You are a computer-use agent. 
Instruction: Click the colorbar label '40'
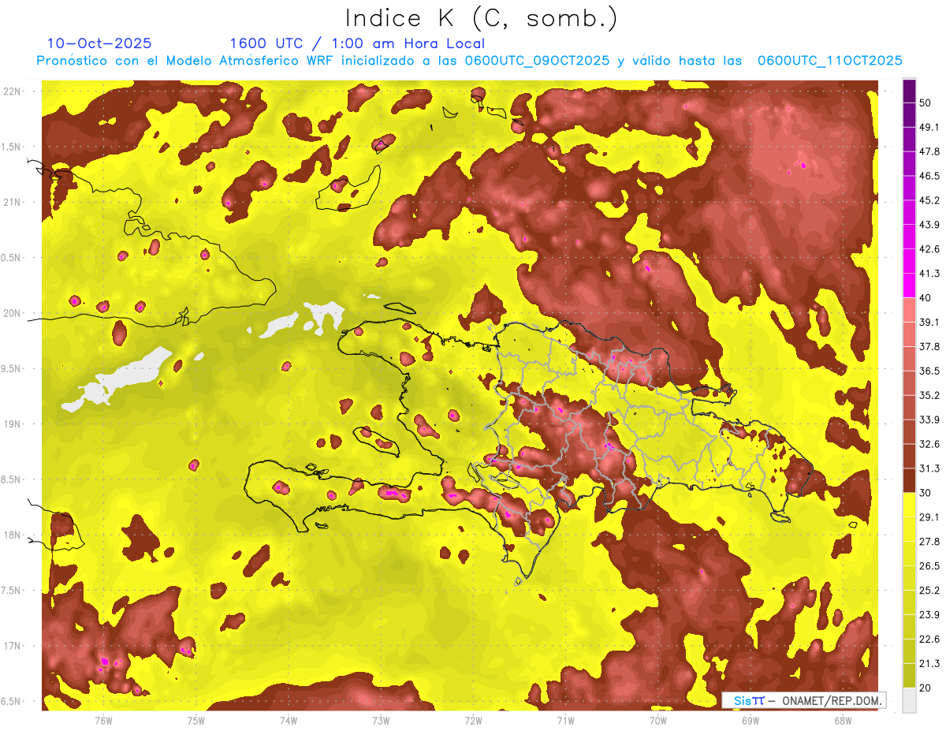click(x=926, y=298)
